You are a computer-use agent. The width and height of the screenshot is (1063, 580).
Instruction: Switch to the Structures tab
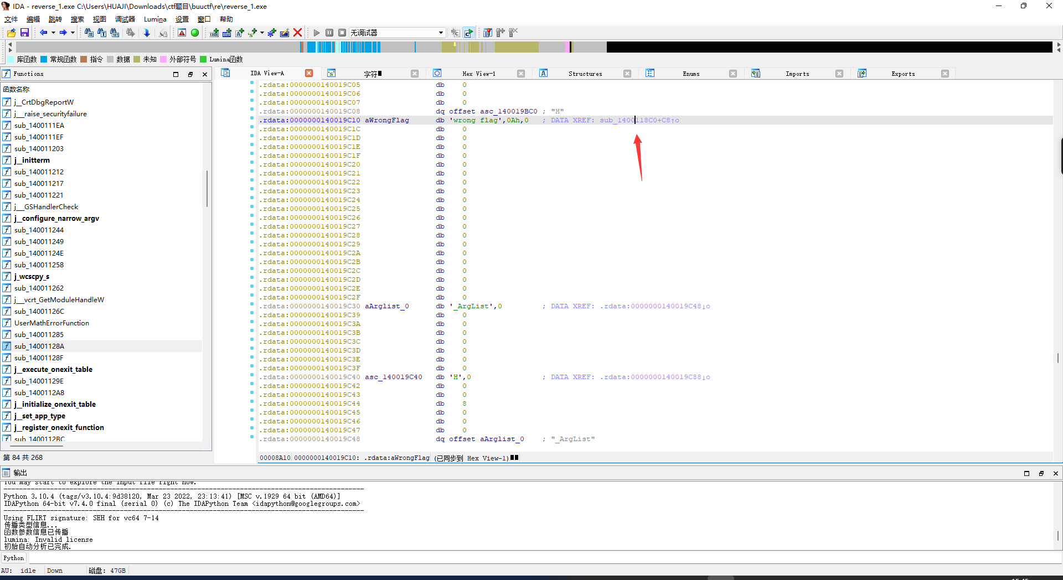(x=585, y=74)
